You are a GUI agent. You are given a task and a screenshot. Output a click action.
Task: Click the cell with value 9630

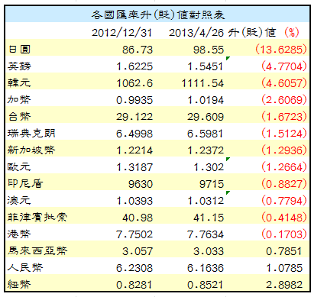(141, 184)
